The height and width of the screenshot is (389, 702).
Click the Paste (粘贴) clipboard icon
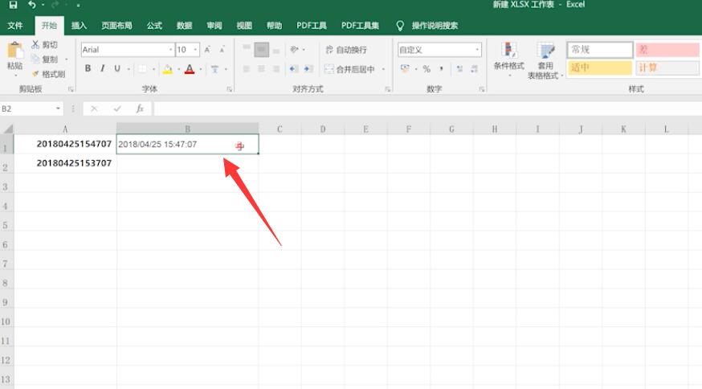pos(14,50)
